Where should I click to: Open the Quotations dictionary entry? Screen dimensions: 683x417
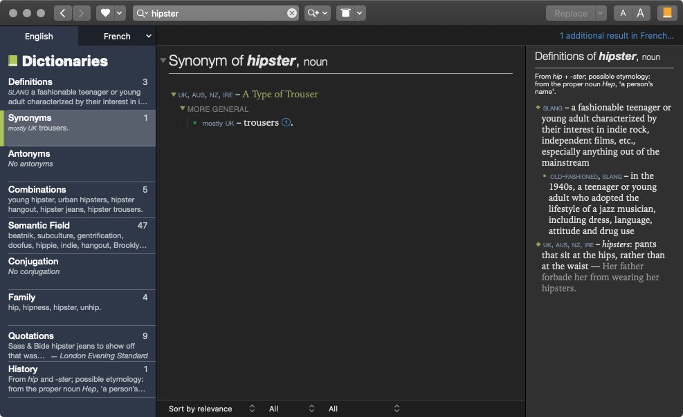click(x=78, y=344)
